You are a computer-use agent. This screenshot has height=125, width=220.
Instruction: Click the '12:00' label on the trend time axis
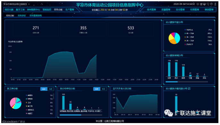pos(85,80)
